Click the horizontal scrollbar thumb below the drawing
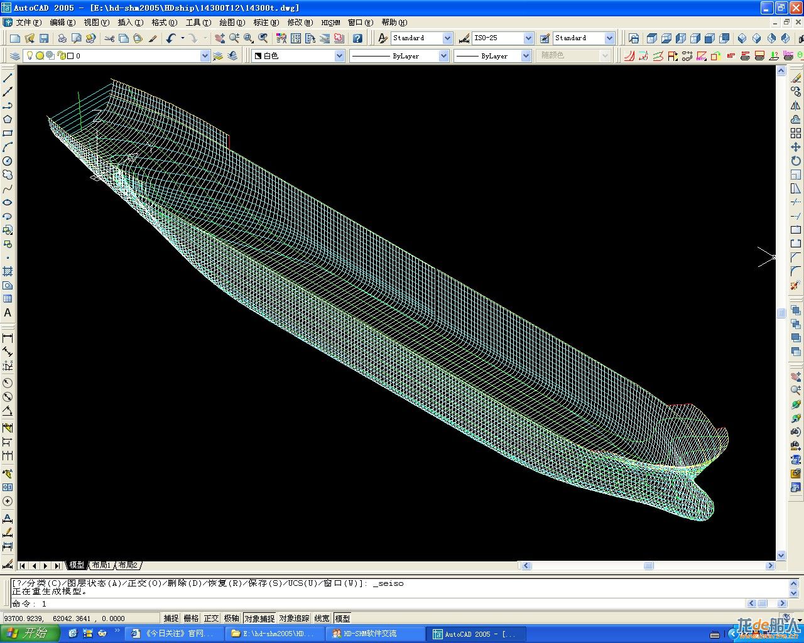The height and width of the screenshot is (643, 804). click(x=649, y=566)
